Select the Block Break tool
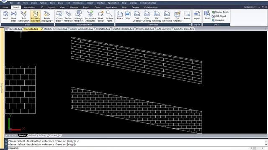Image resolution: width=268 pixels, height=150 pixels. (13, 16)
